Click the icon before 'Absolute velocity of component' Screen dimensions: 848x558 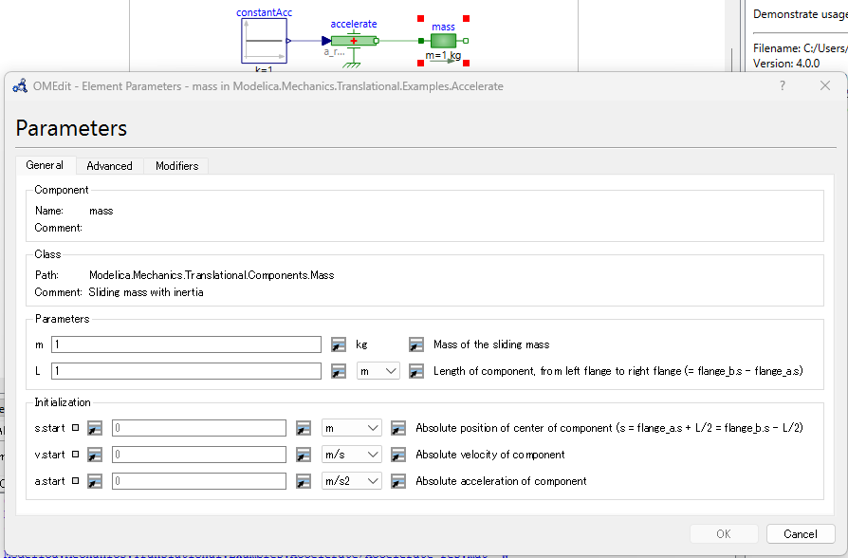click(x=398, y=454)
